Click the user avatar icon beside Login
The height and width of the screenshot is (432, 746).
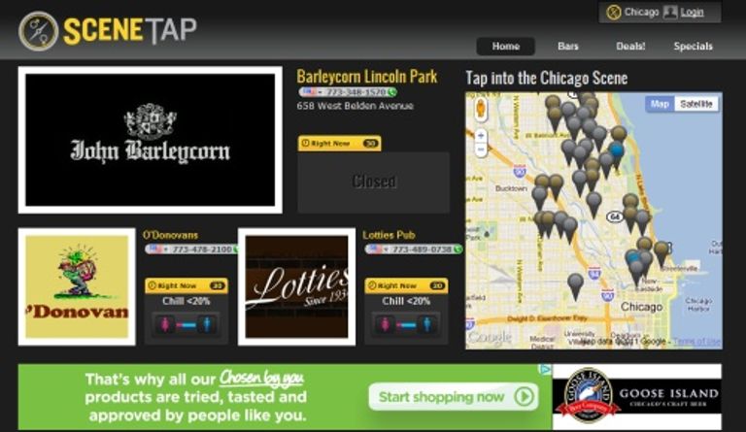tap(670, 12)
